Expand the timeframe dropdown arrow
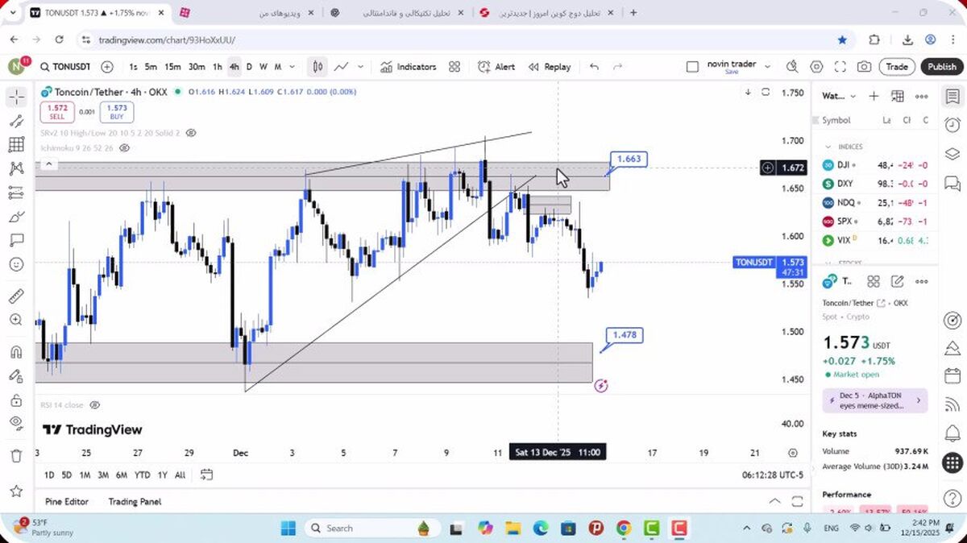The width and height of the screenshot is (967, 543). pos(292,67)
